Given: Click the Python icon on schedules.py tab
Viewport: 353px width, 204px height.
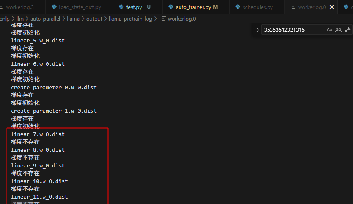Looking at the screenshot, I should (238, 7).
